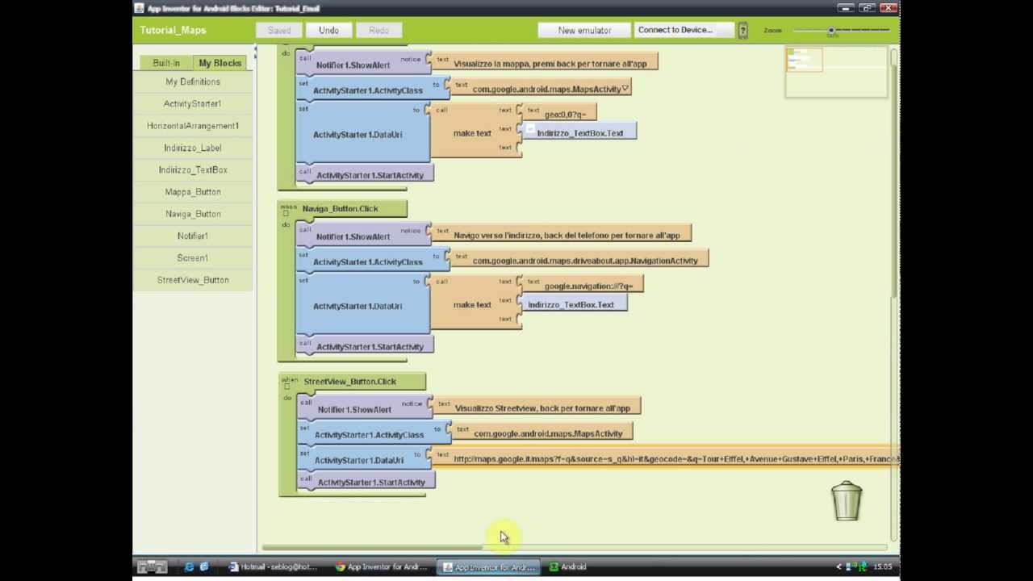
Task: Toggle collapse box on Naviga_Button.Click block
Action: pos(286,214)
